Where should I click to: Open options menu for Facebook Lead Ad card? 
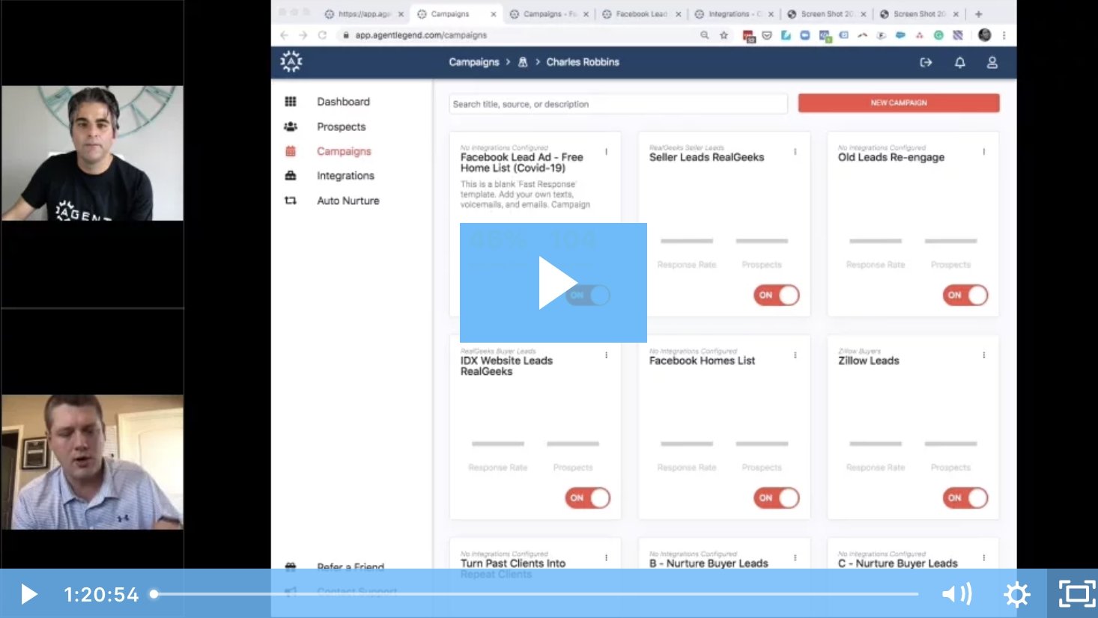607,152
